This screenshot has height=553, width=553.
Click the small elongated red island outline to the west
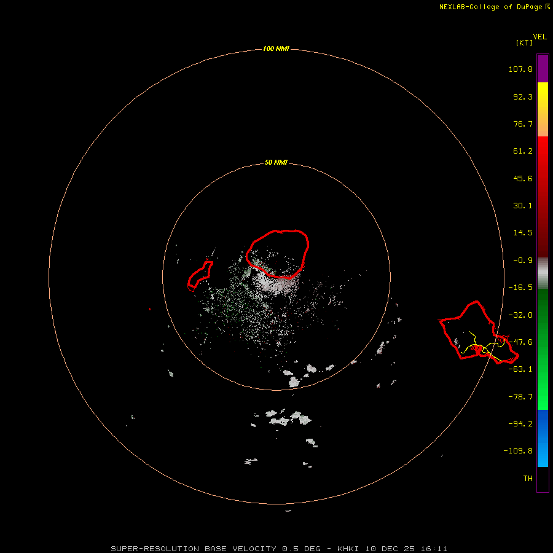[199, 276]
